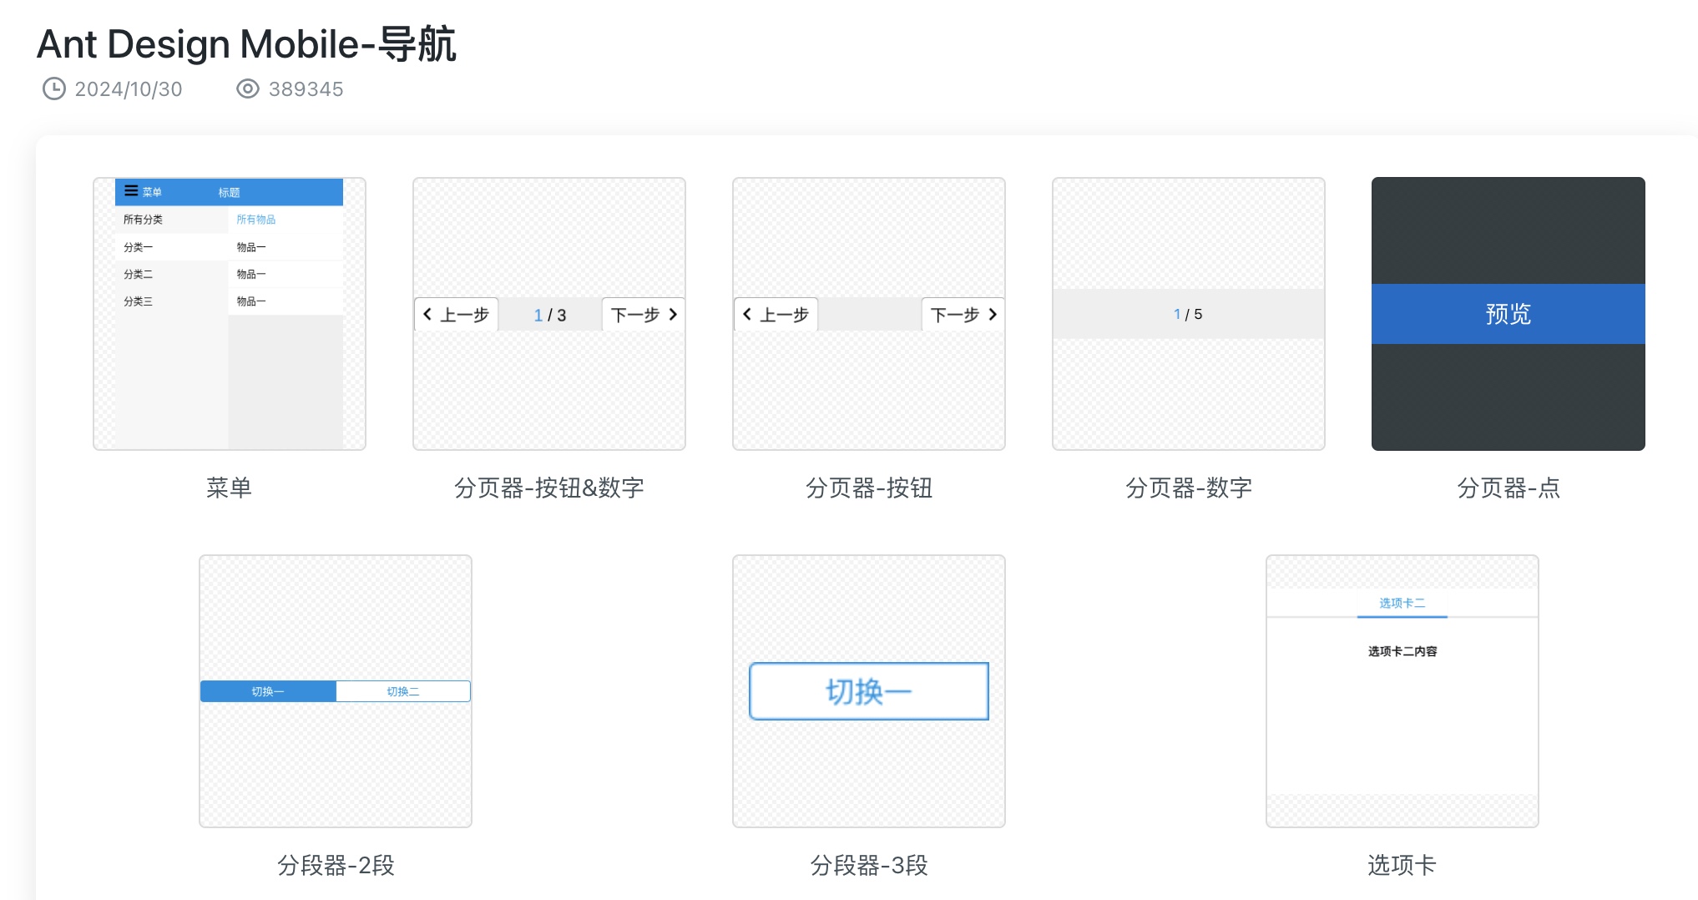The image size is (1698, 900).
Task: Click 上一步 in the 分页器-按钮 card
Action: coord(776,315)
